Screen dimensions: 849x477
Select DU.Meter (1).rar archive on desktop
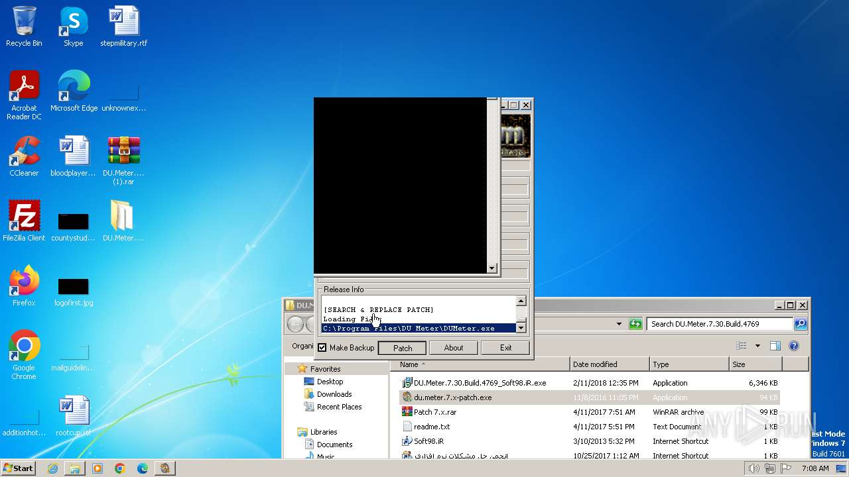click(x=123, y=160)
